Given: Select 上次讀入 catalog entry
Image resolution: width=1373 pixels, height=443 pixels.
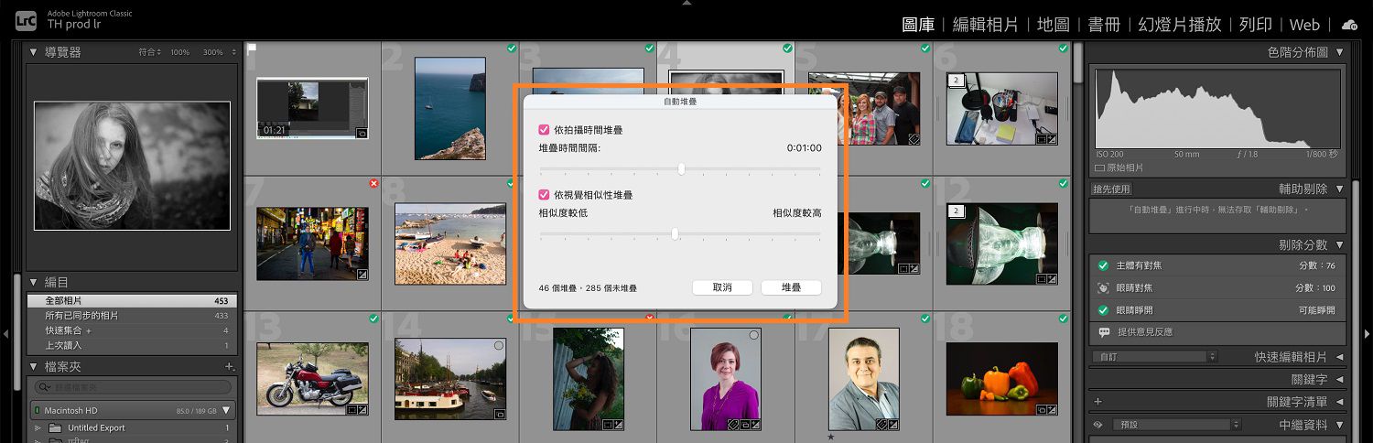Looking at the screenshot, I should tap(132, 345).
